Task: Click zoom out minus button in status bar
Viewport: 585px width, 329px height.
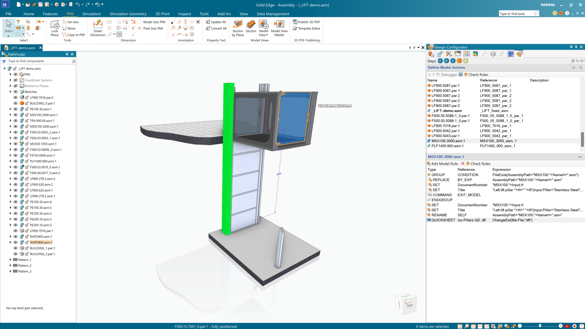Action: [x=520, y=326]
